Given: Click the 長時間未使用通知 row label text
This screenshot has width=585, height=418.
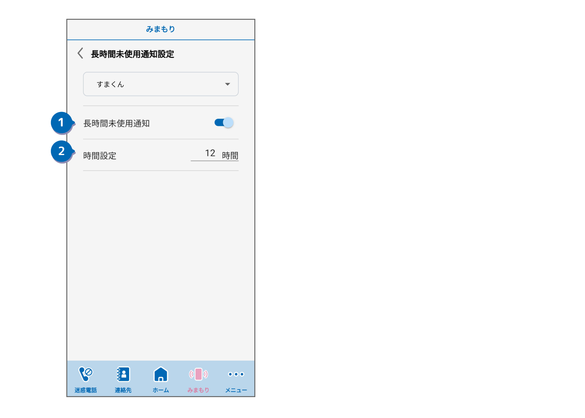Looking at the screenshot, I should coord(117,123).
